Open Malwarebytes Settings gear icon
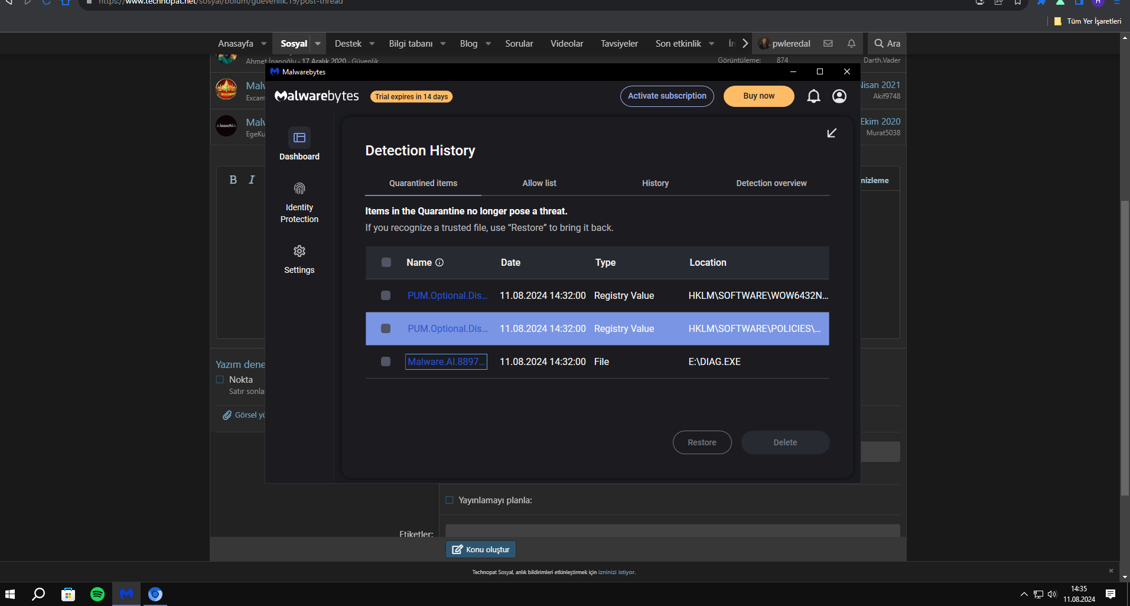1130x606 pixels. coord(299,251)
